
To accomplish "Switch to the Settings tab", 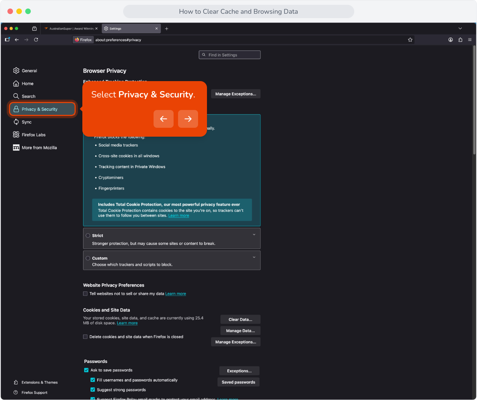I will (x=131, y=29).
